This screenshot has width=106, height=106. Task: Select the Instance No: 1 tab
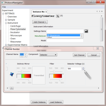tap(39, 12)
